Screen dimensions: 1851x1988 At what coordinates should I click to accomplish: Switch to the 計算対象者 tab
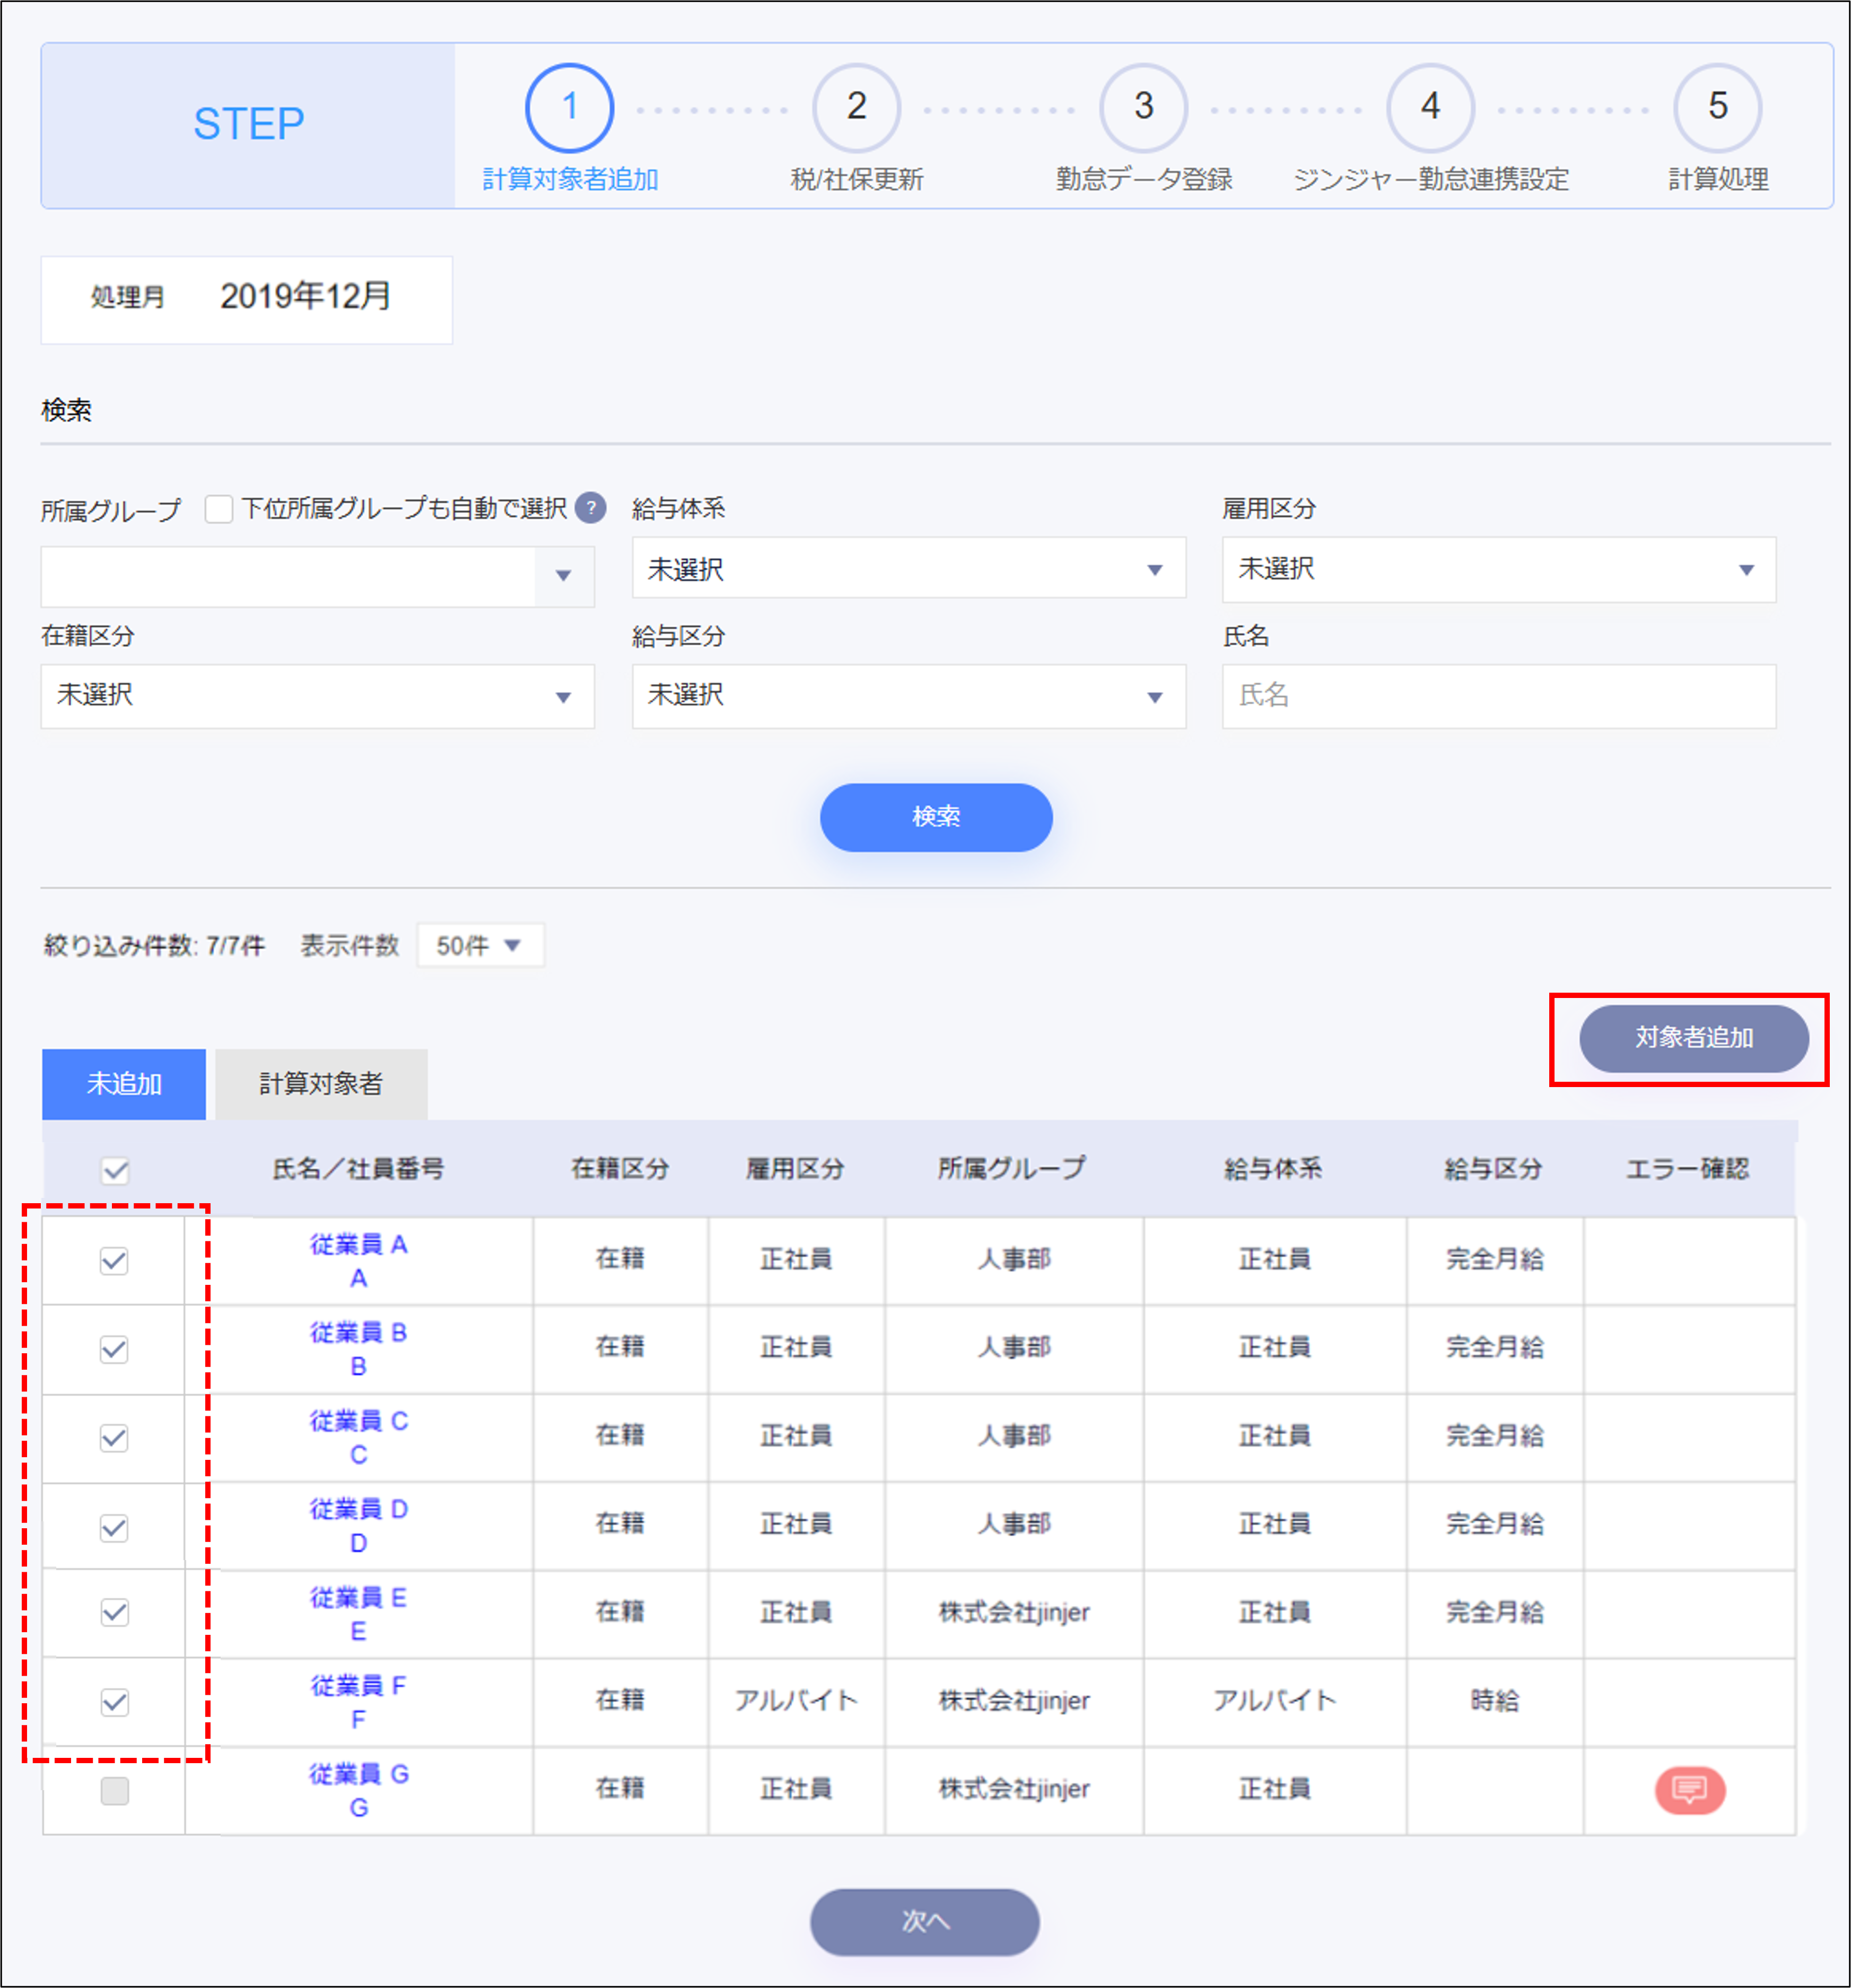click(x=321, y=1084)
